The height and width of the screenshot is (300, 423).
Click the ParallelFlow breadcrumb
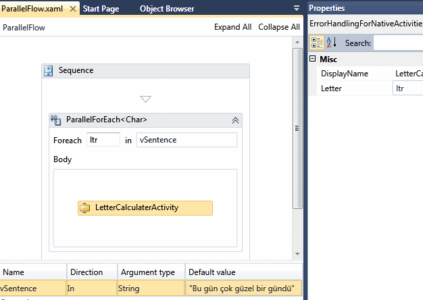click(x=24, y=28)
